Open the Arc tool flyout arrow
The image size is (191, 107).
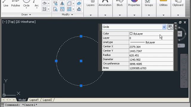click(x=37, y=8)
